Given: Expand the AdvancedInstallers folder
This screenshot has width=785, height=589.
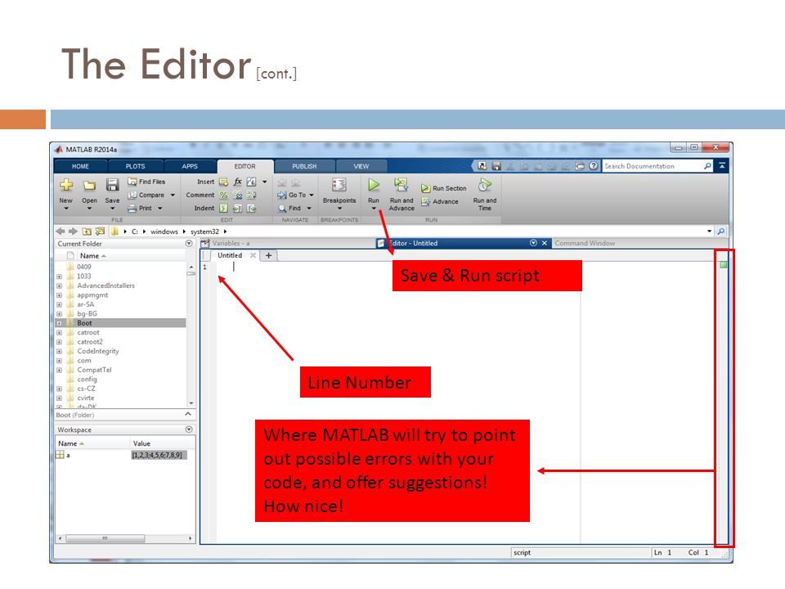Looking at the screenshot, I should pos(59,286).
